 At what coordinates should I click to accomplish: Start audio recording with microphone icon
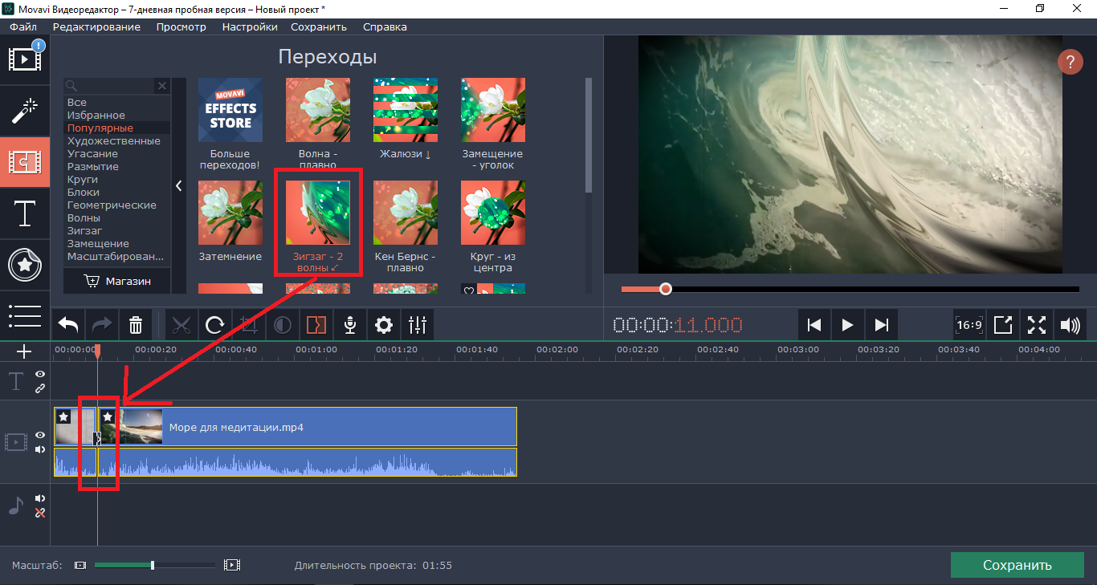350,325
